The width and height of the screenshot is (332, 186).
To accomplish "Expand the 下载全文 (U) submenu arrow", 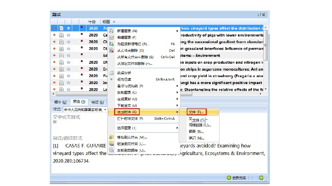I will pyautogui.click(x=177, y=105).
